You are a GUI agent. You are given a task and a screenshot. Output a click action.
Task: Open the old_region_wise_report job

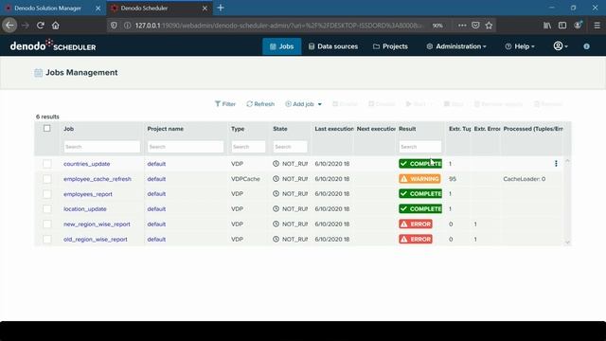96,240
